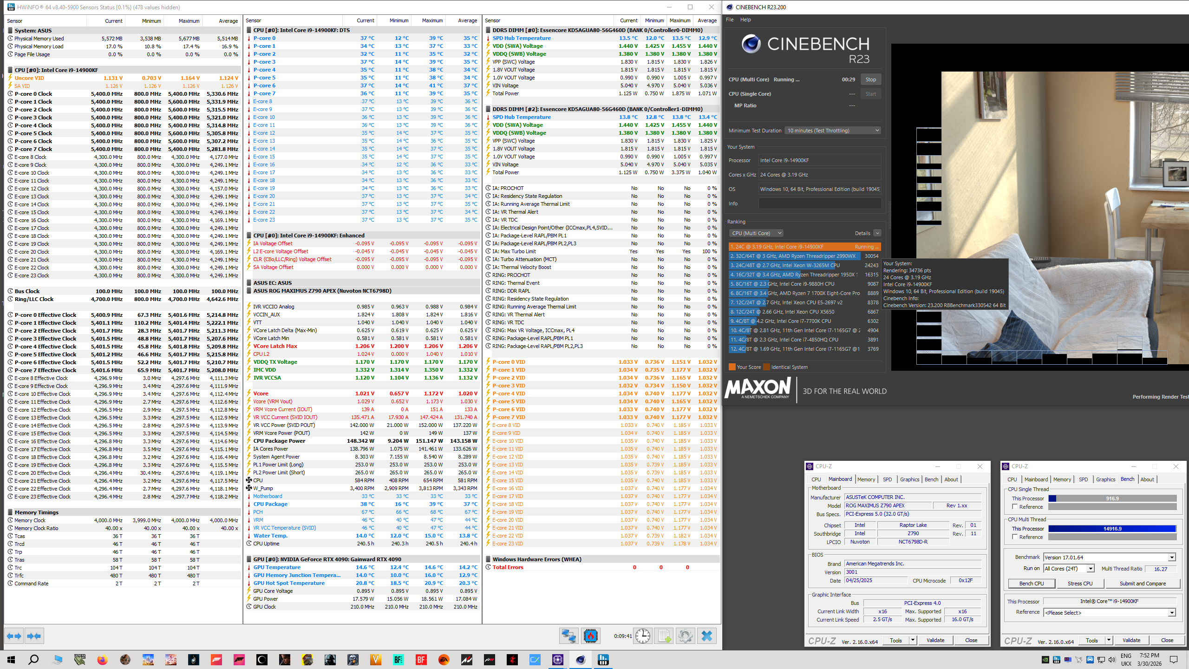
Task: Enable Reference checkbox under CPU Single Thread
Action: click(1015, 507)
